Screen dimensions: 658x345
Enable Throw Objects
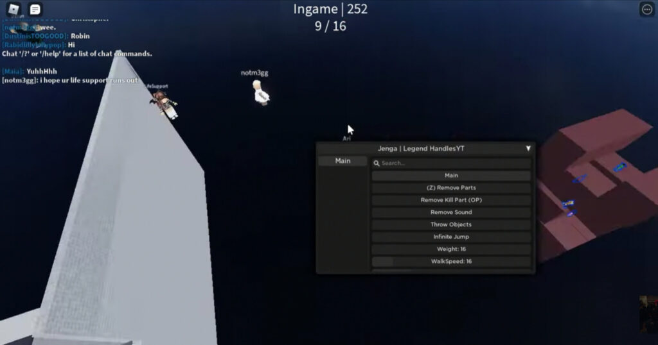coord(451,224)
